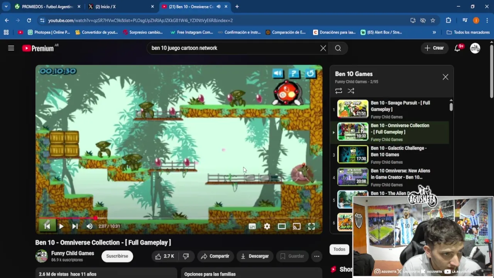Open the Convertidor de yout... bookmark

pos(96,32)
